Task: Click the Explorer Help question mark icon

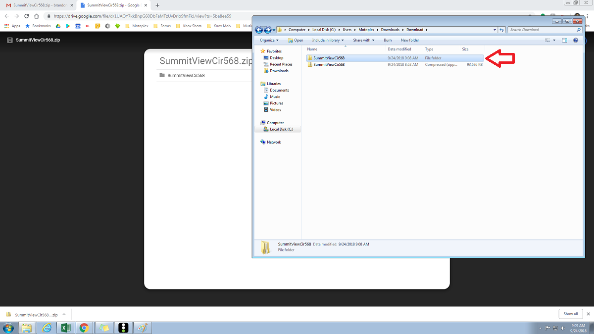Action: click(576, 40)
